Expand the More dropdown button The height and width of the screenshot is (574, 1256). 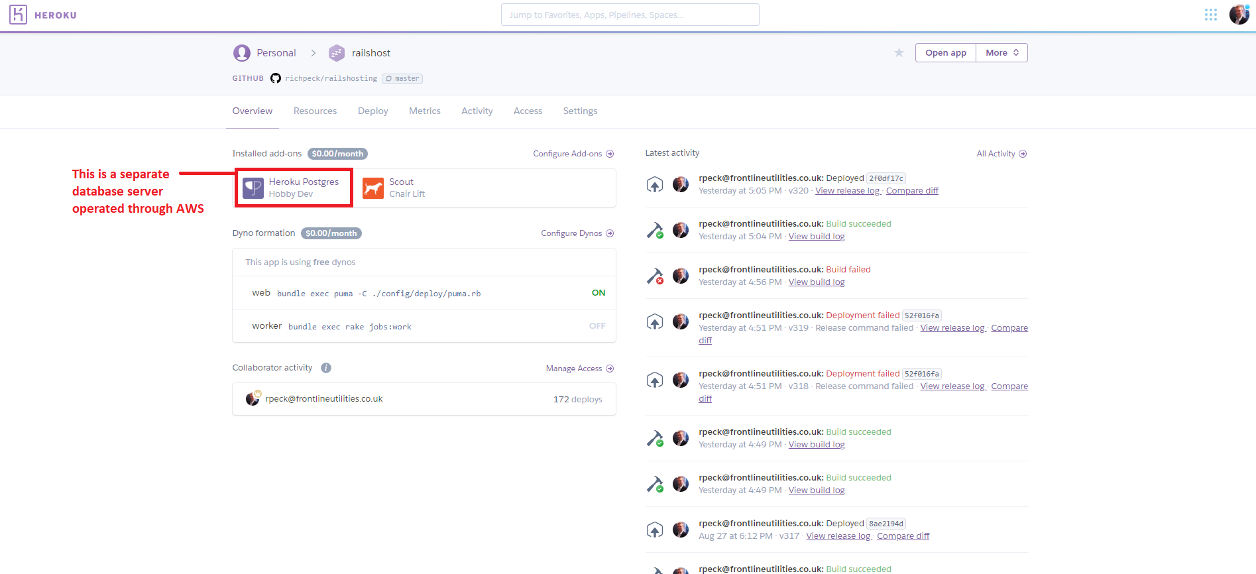tap(1001, 53)
